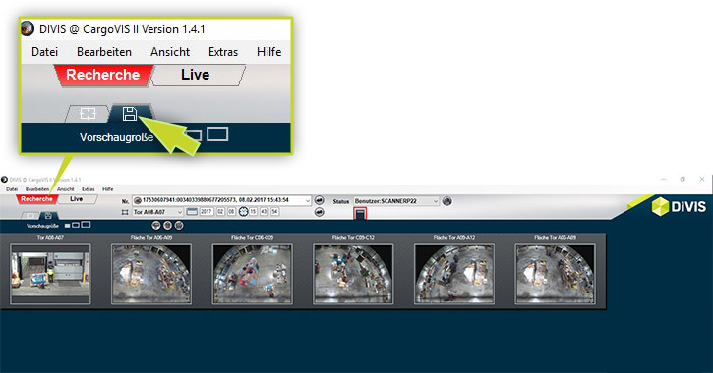The width and height of the screenshot is (713, 373).
Task: Click the year field showing 2017
Action: point(207,212)
